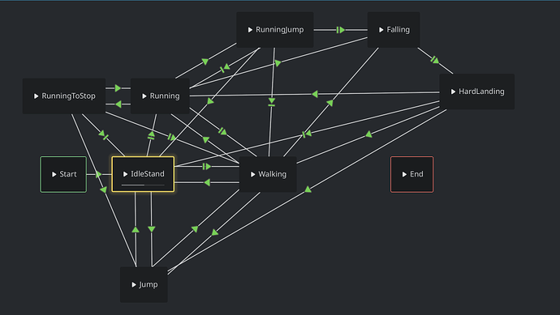The height and width of the screenshot is (315, 560).
Task: Click the IdleStand playback progress bar
Action: pos(143,185)
